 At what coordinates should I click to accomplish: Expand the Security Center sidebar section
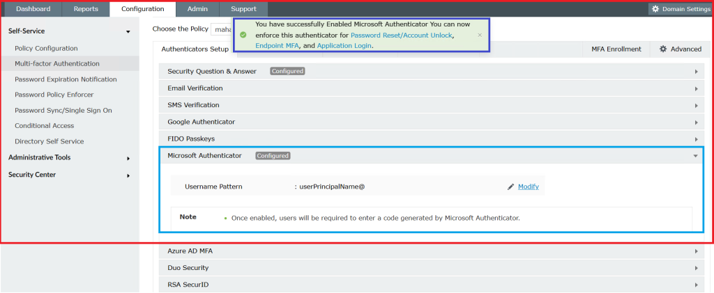(x=128, y=175)
